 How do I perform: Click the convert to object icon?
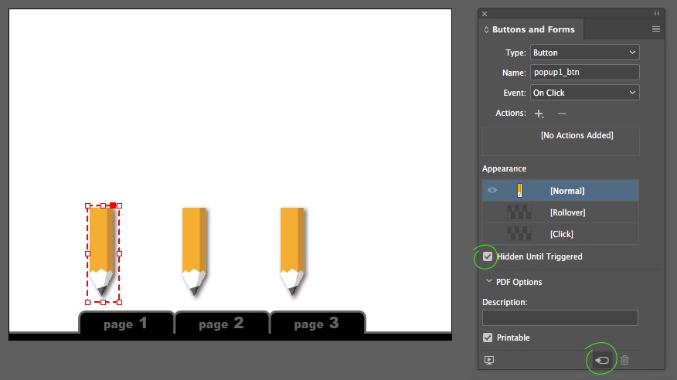(602, 360)
